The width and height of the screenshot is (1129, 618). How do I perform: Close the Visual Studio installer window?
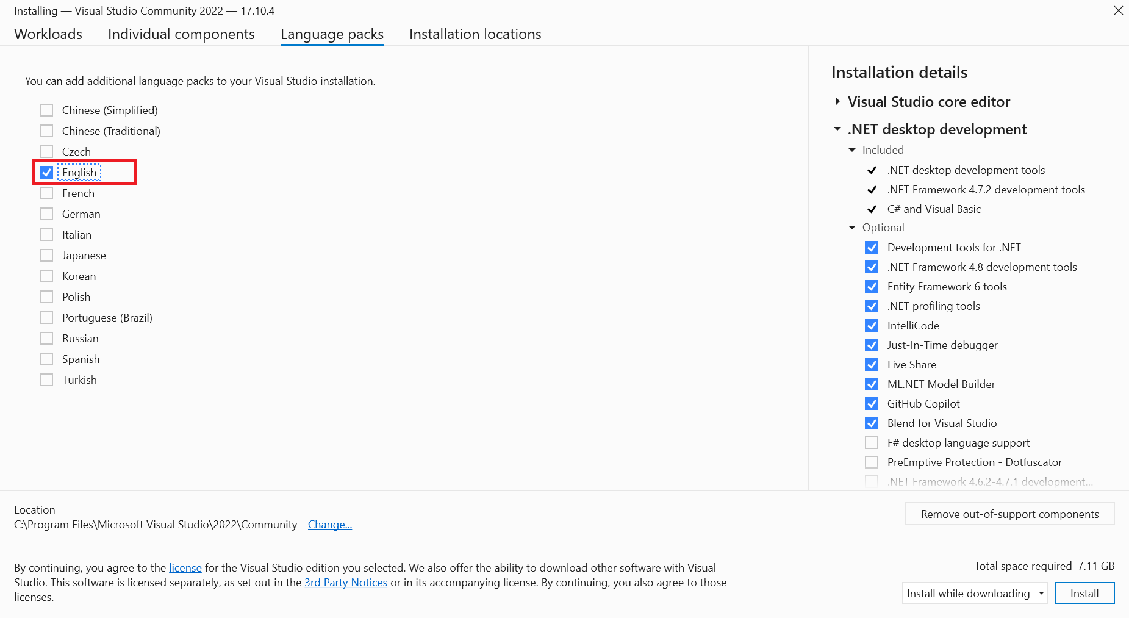(x=1118, y=10)
